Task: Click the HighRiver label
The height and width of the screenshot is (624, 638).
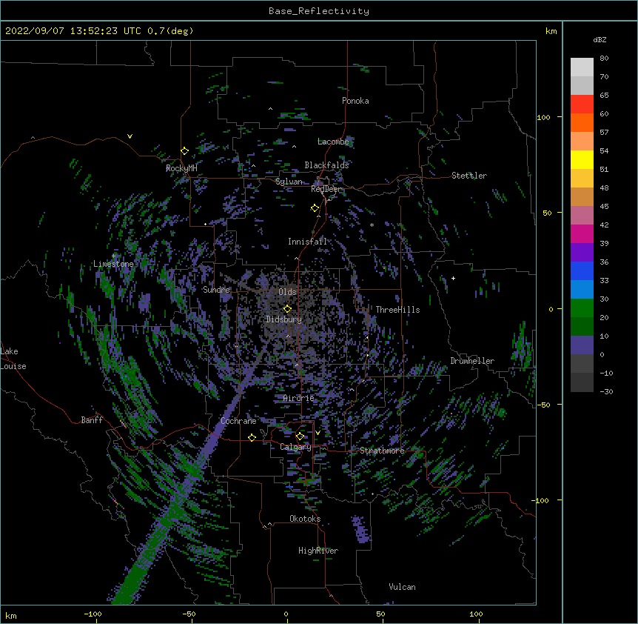Action: pyautogui.click(x=318, y=551)
